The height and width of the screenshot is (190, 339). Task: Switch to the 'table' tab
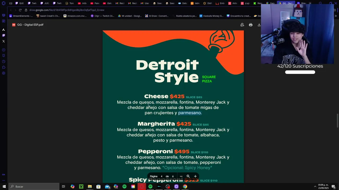click(x=195, y=3)
